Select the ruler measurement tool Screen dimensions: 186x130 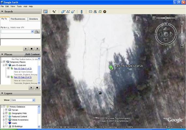[82, 12]
